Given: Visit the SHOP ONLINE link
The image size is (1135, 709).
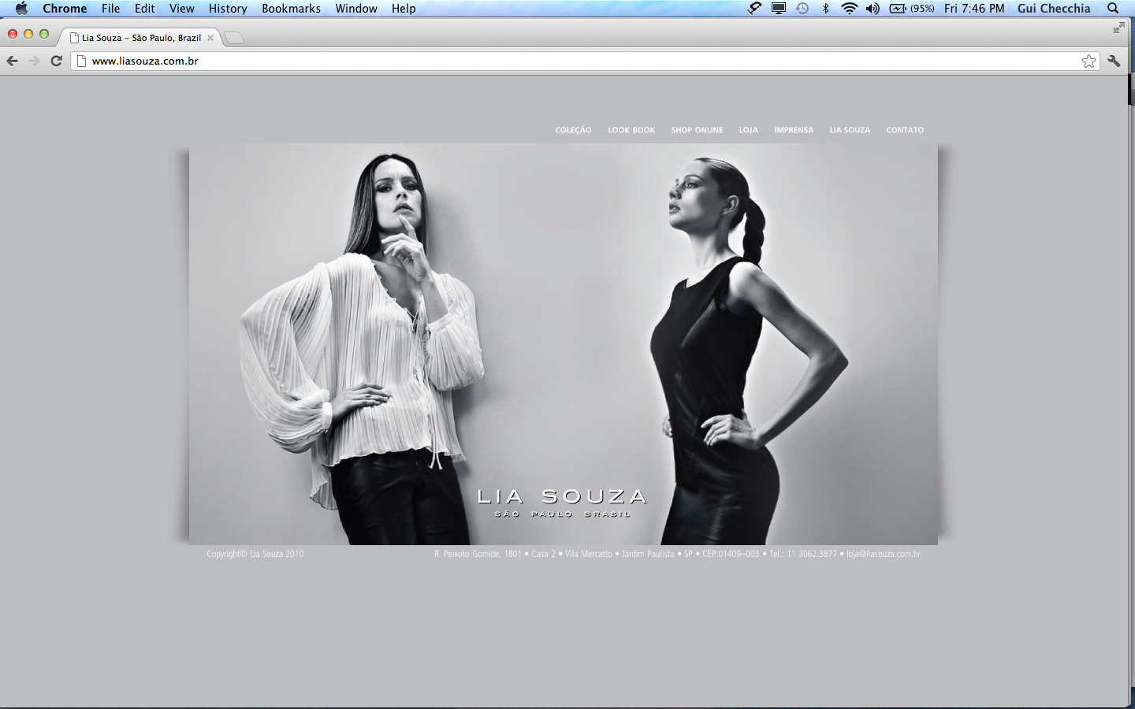Looking at the screenshot, I should click(697, 130).
